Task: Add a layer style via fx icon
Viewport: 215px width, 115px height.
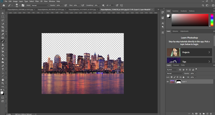Action: click(193, 114)
